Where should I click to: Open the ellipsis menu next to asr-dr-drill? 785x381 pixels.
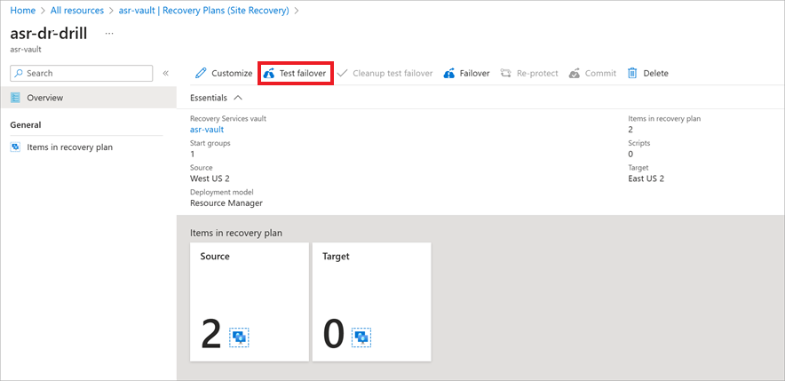coord(109,33)
